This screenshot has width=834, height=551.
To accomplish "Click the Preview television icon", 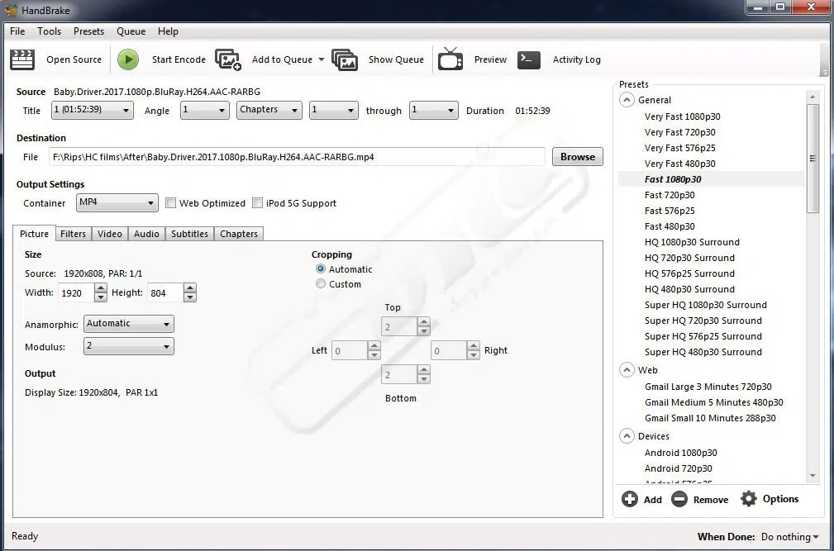I will [450, 59].
